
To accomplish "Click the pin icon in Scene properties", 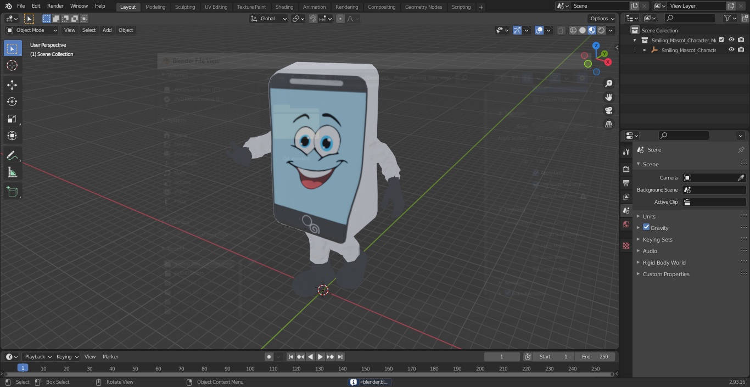I will 741,150.
